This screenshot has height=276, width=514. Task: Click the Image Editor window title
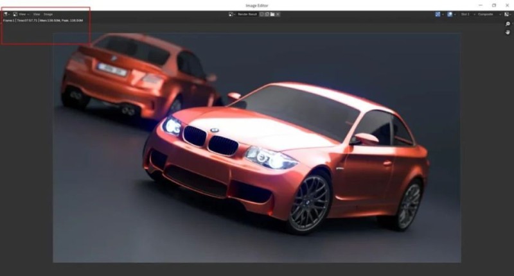tap(257, 4)
